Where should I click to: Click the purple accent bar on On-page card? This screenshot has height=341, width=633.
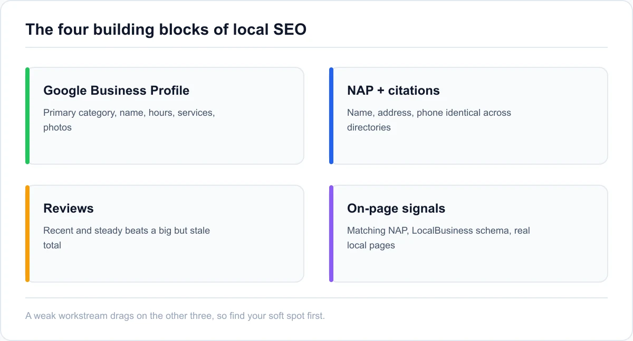click(331, 234)
